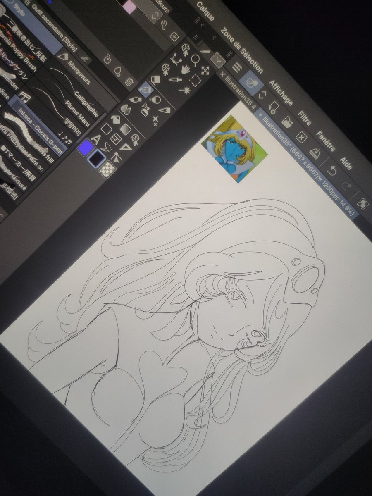The image size is (372, 496).
Task: Select the Move layer arrows tool
Action: [x=205, y=70]
